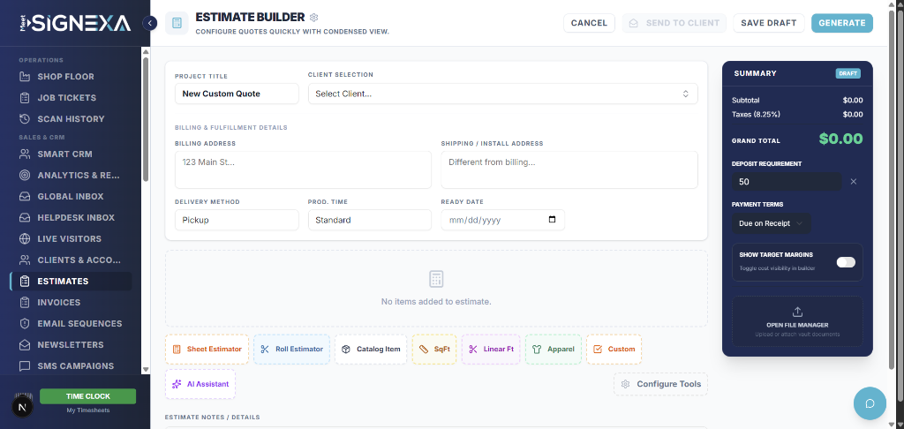Click the settings gear beside Estimate Builder title
Screen dimensions: 904x429
(314, 18)
